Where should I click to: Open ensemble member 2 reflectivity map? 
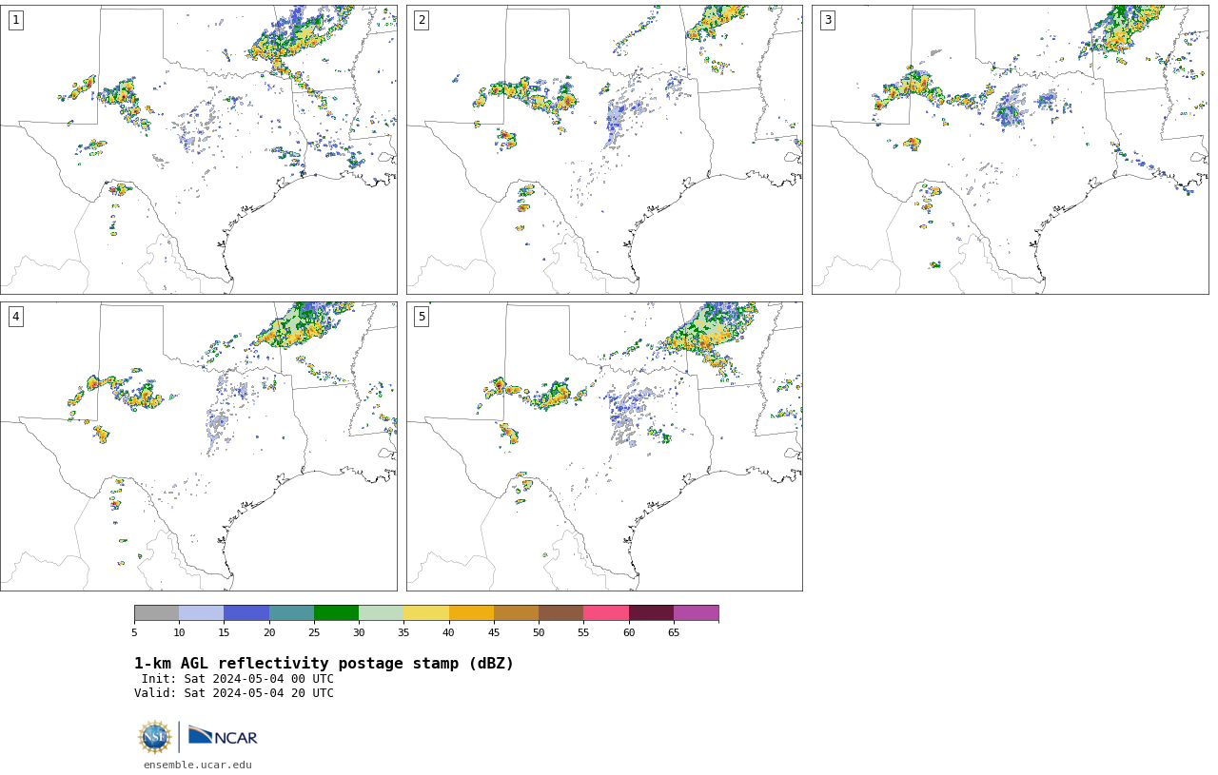(604, 149)
